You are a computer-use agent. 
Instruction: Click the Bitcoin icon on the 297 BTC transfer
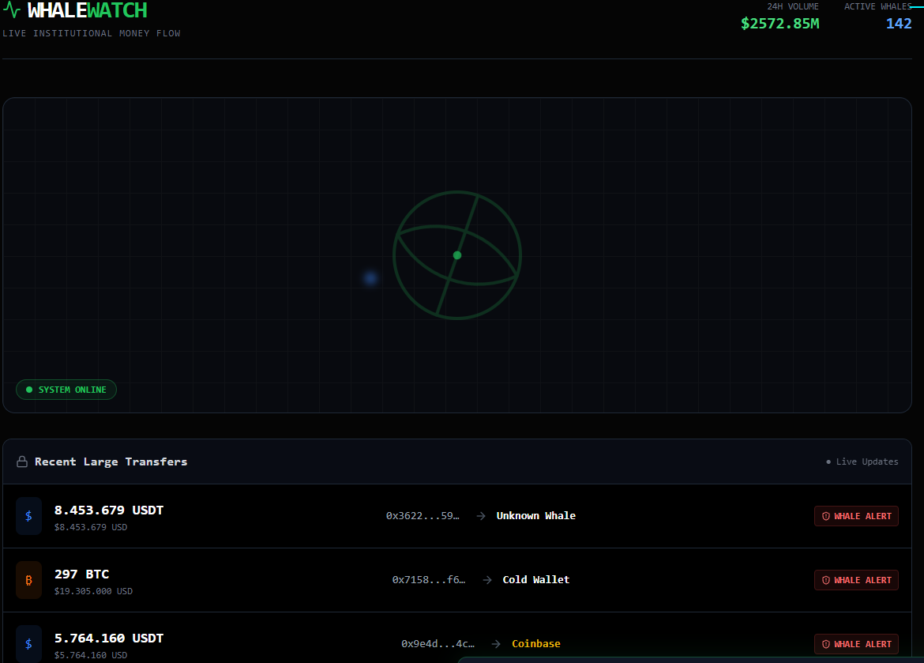[28, 579]
